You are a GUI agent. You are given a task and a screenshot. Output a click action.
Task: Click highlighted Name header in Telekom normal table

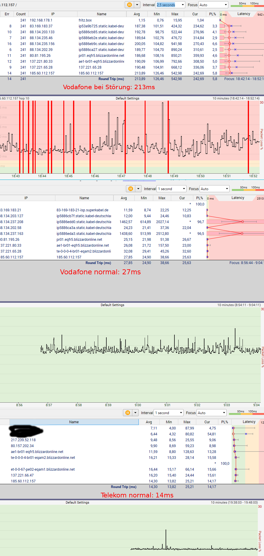tap(74, 422)
